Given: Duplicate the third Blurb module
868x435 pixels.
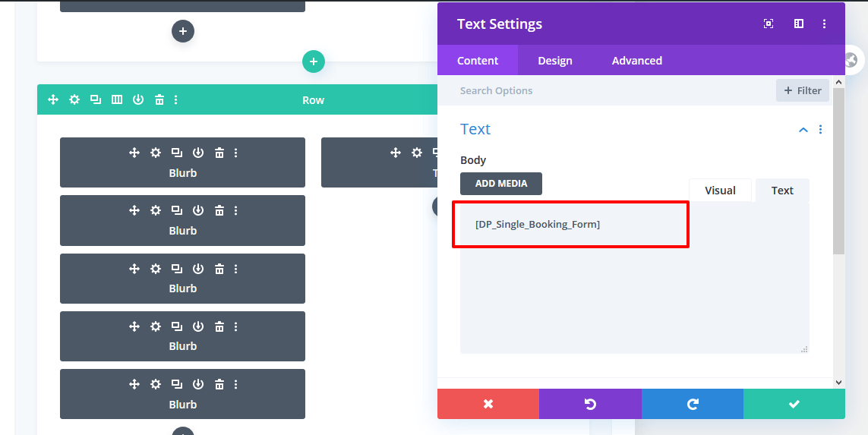Looking at the screenshot, I should 177,269.
